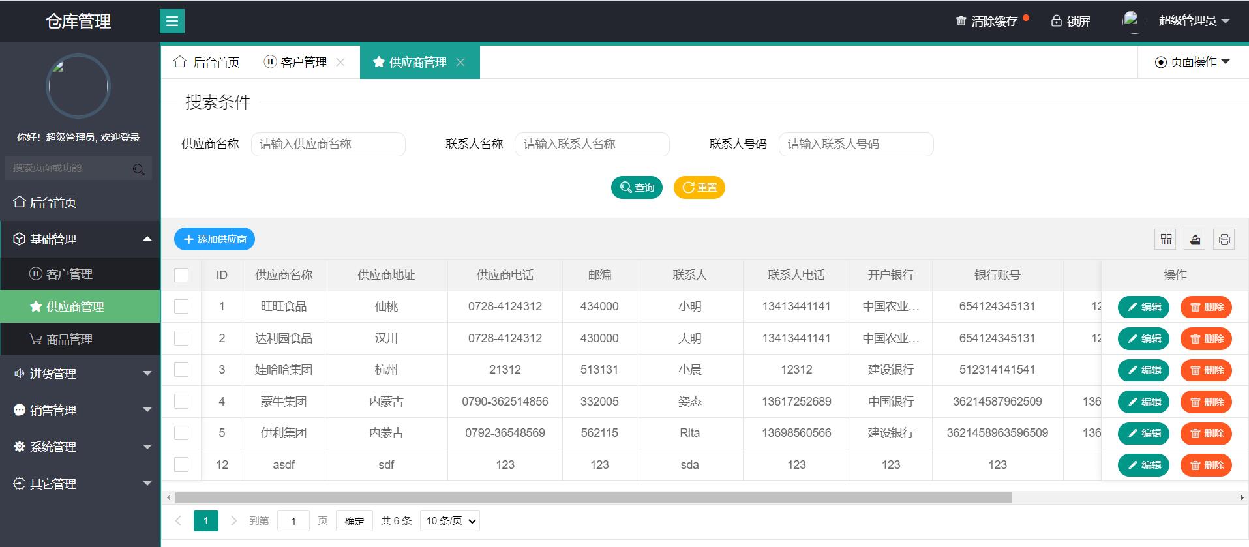This screenshot has height=547, width=1249.
Task: Delete the asdf supplier row
Action: pos(1207,466)
